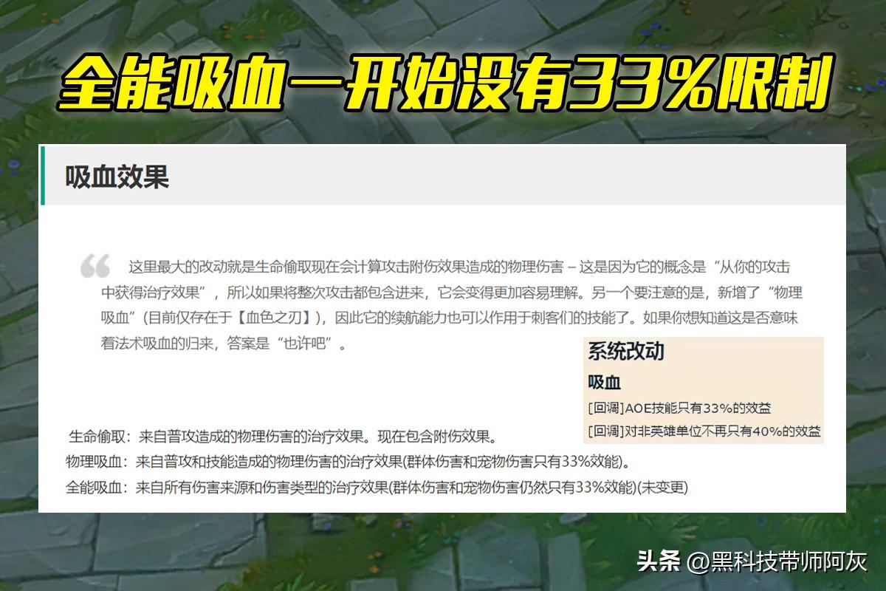Click the line starting 中获得治疗效果
This screenshot has width=886, height=591.
pos(451,293)
